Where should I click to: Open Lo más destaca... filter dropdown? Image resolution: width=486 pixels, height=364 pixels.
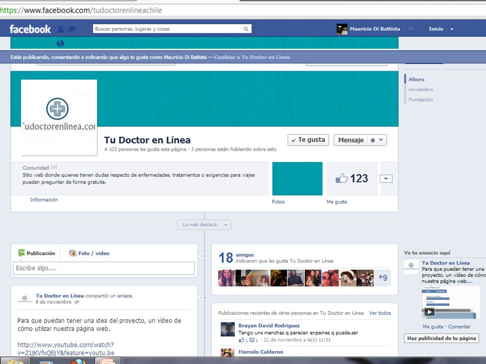(x=204, y=224)
